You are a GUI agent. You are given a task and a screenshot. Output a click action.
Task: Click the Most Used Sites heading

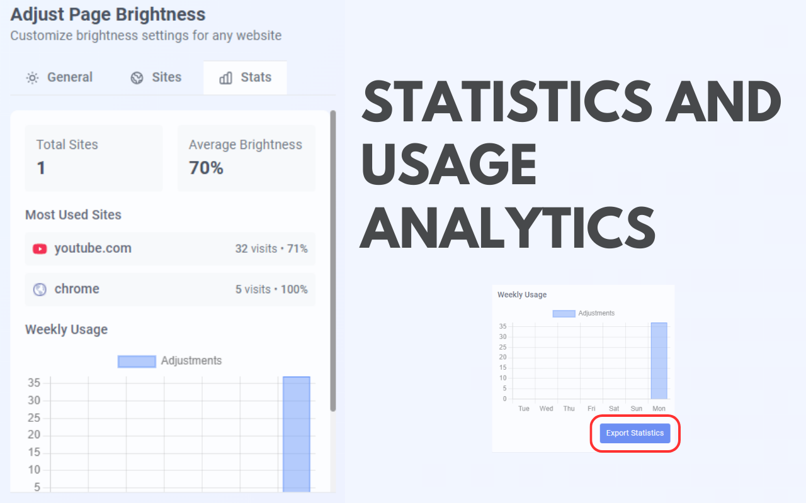[x=73, y=215]
